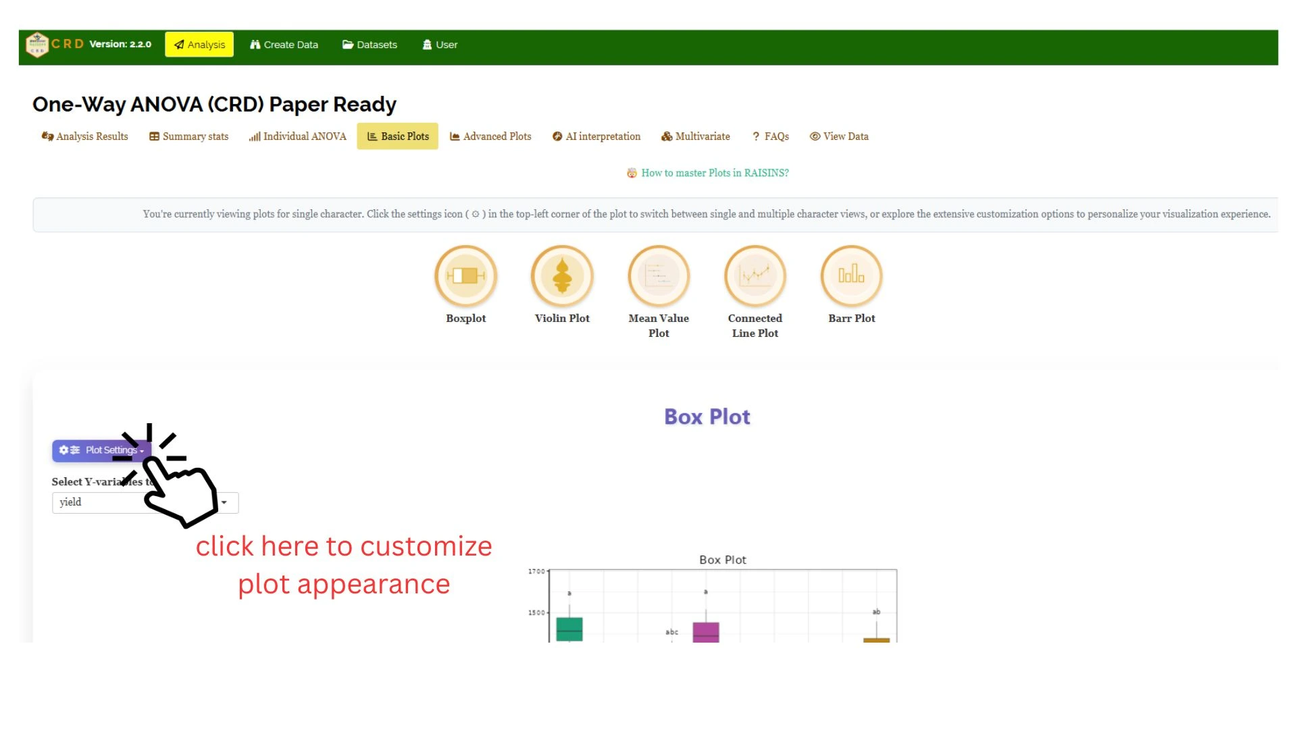Viewport: 1297px width, 729px height.
Task: Open the Individual ANOVA tab
Action: coord(297,136)
